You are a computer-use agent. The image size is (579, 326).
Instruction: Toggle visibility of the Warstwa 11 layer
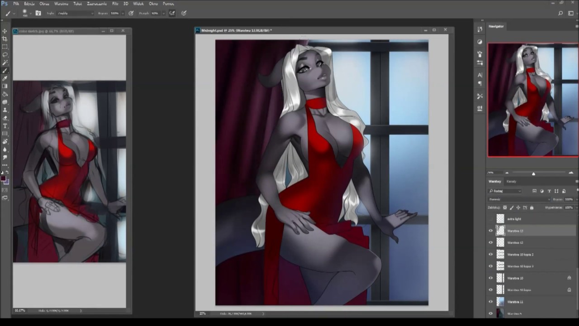[491, 302]
